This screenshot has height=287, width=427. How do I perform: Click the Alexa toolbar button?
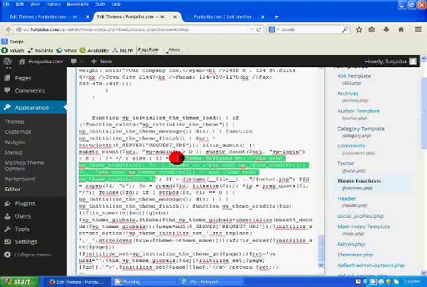click(174, 50)
